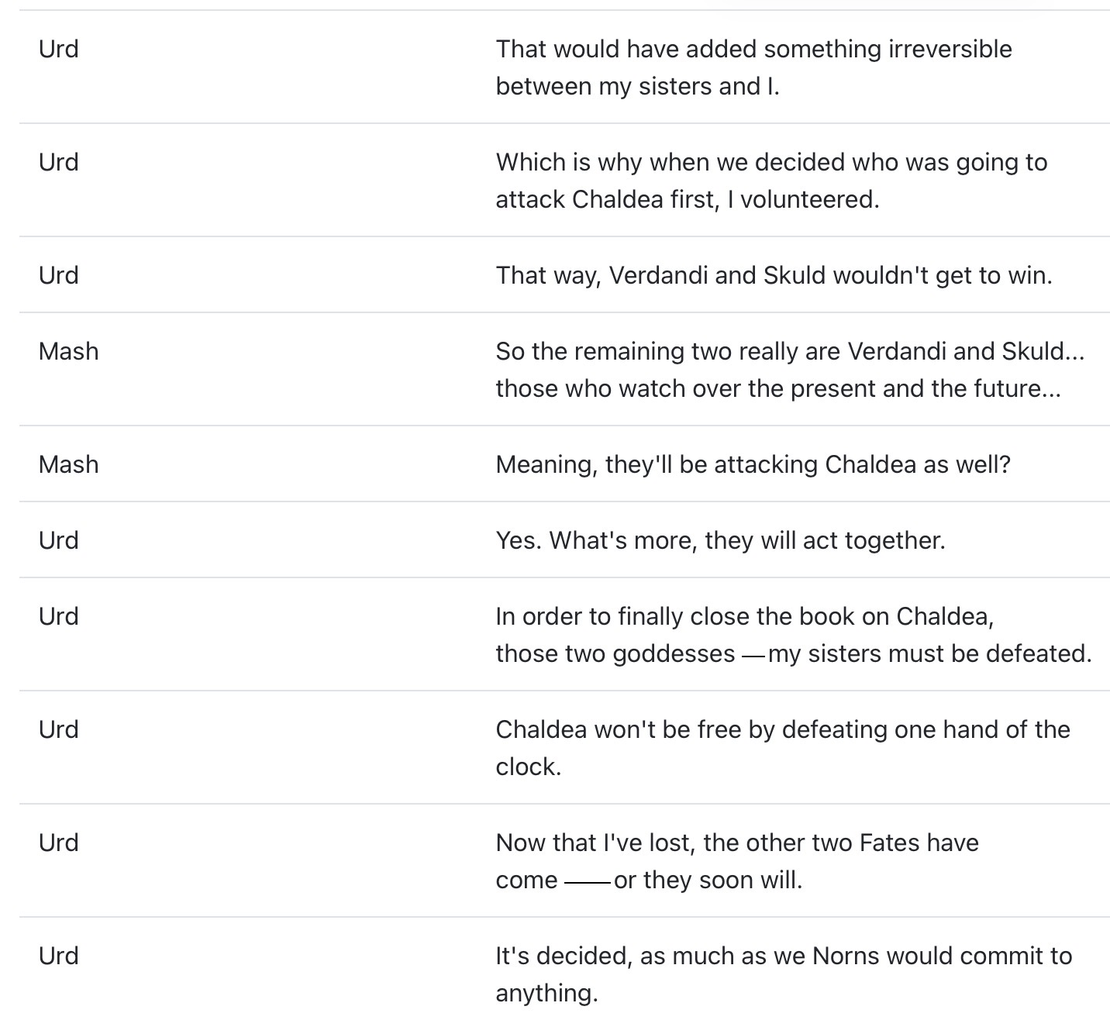1110x1027 pixels.
Task: Click 'Now that I've lost, the other two Fates'
Action: pyautogui.click(x=737, y=861)
